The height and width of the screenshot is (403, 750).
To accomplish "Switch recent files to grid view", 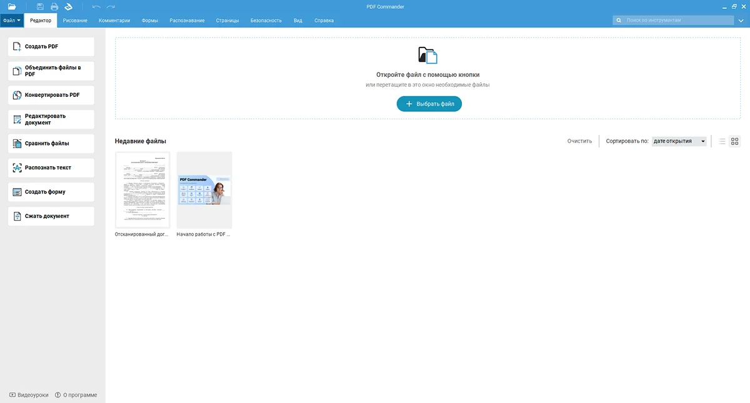I will [x=735, y=141].
